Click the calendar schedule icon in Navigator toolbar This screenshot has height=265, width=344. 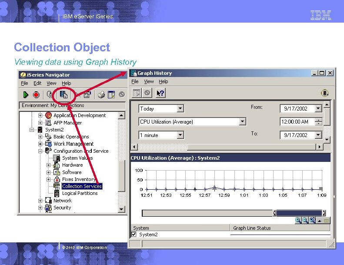click(x=111, y=94)
